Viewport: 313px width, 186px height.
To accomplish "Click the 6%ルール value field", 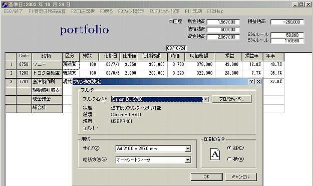I will [287, 41].
